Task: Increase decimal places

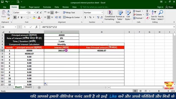Action: coord(98,17)
